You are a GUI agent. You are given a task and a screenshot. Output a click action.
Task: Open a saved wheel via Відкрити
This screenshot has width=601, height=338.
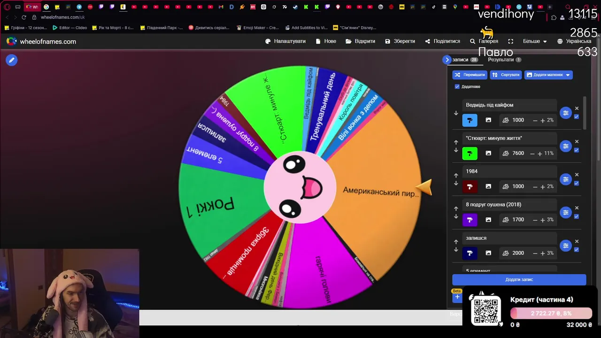(x=360, y=41)
